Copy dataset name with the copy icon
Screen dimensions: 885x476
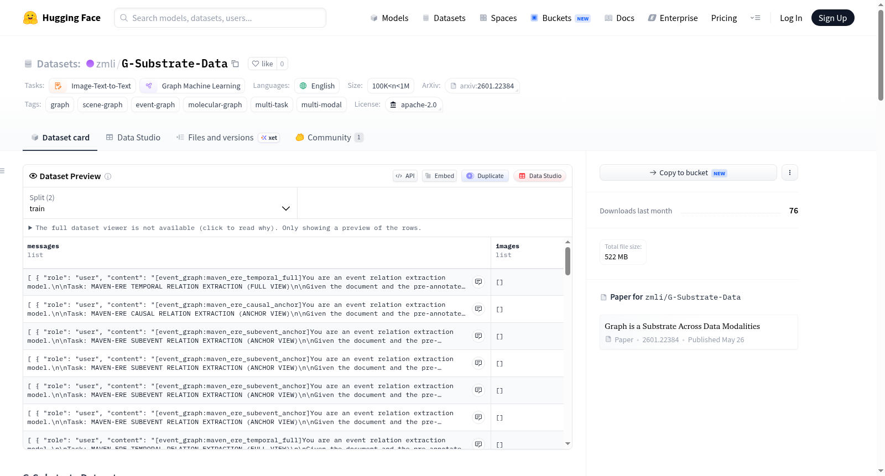[x=235, y=64]
